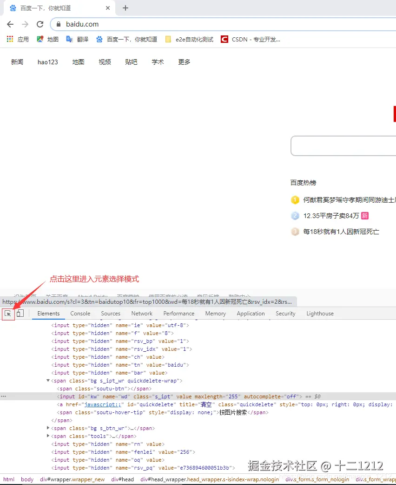Select the input name="rsv_bp" line
Screen dimensions: 396x485
(120, 341)
